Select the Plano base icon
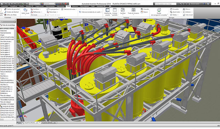 click(48, 12)
